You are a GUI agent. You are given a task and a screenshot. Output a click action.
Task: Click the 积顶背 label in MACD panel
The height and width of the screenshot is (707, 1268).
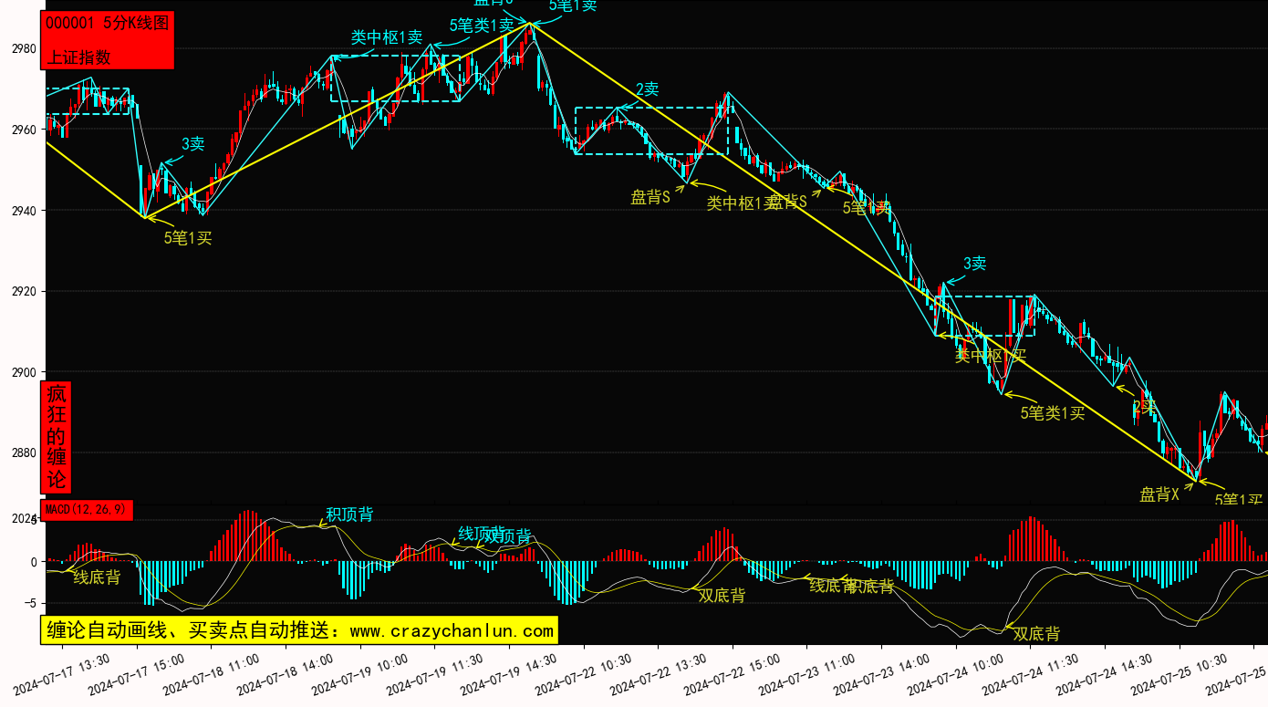(x=349, y=515)
